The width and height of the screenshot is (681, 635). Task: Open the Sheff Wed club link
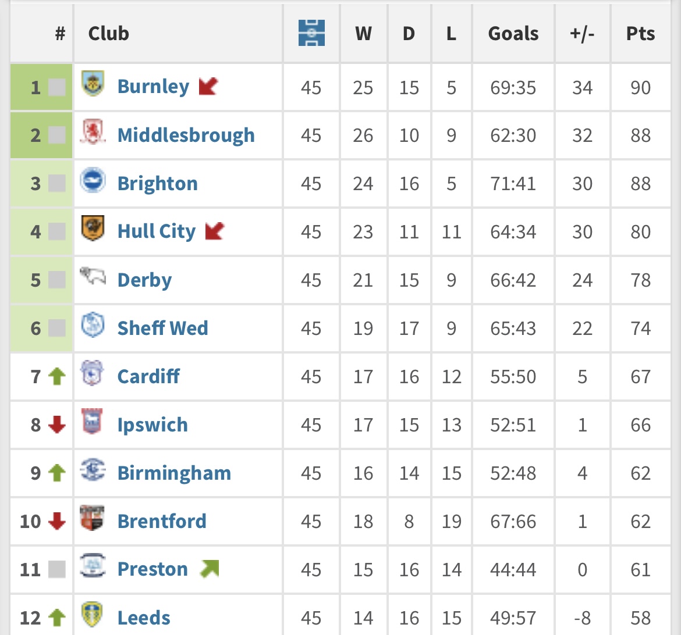click(x=162, y=328)
